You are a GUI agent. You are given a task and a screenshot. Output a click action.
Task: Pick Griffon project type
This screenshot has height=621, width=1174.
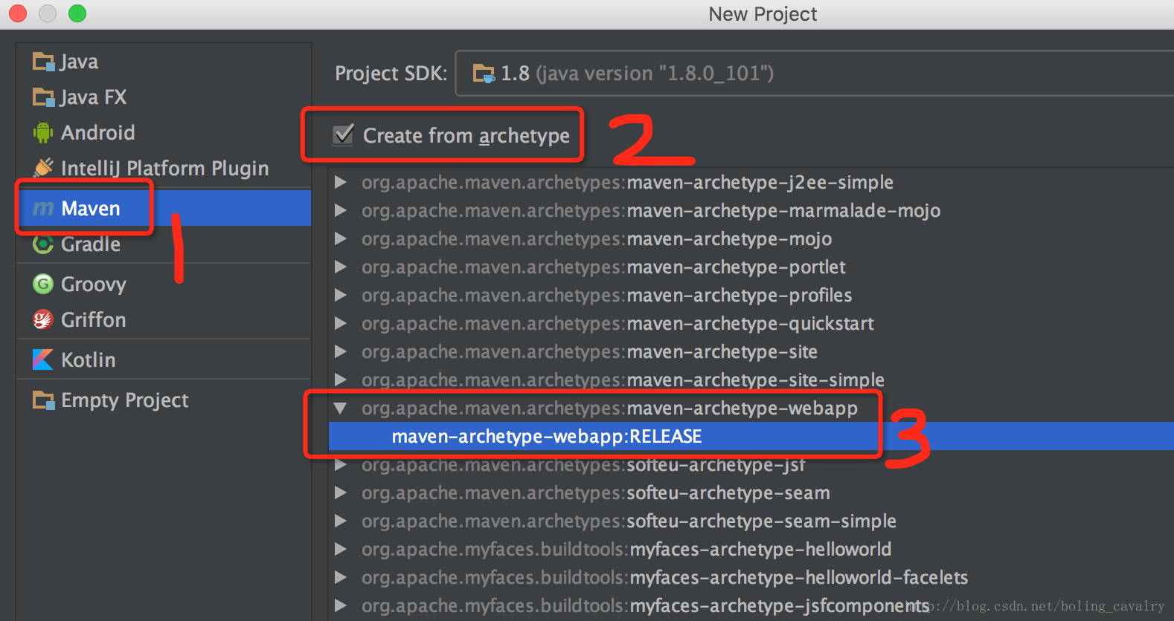pos(164,319)
